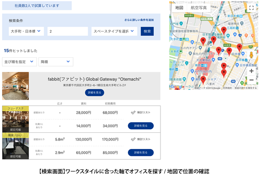Open the area dropdown showing 大手町・日本橋

pos(26,31)
